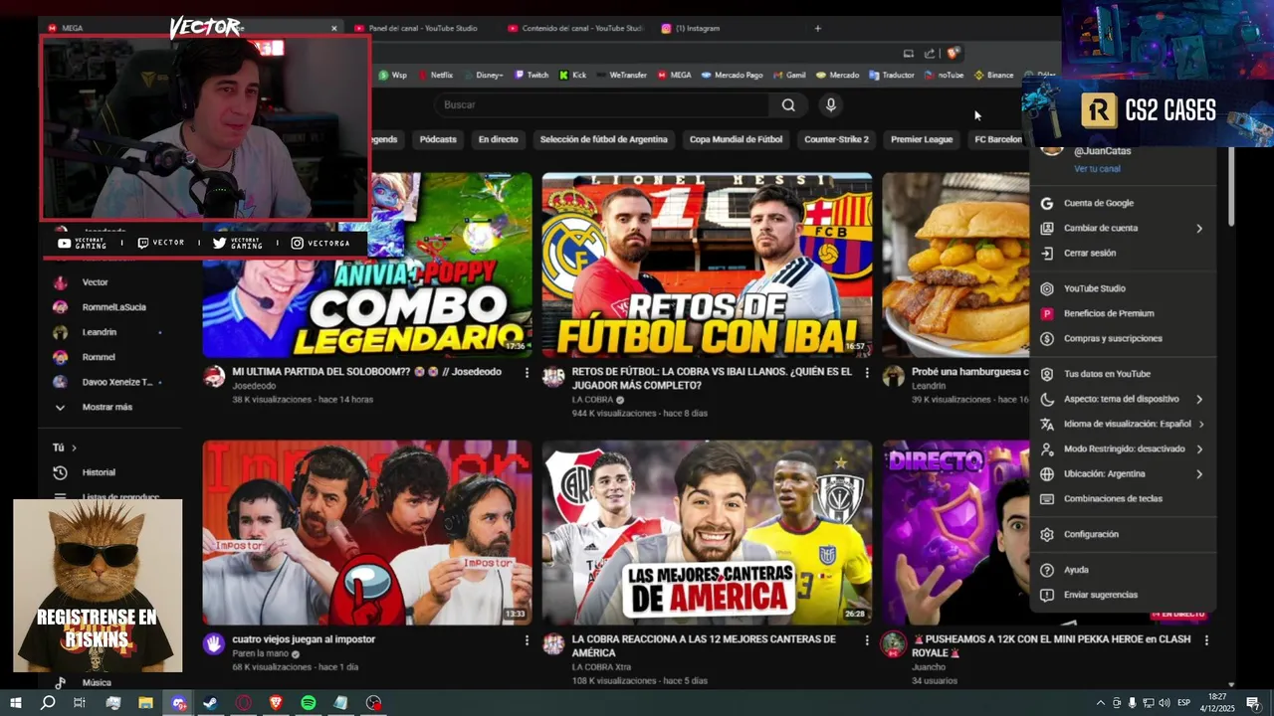Open Las mejores canteras de América thumbnail
This screenshot has width=1274, height=716.
[707, 532]
